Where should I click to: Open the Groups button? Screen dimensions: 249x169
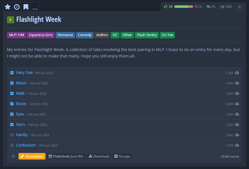pos(122,156)
